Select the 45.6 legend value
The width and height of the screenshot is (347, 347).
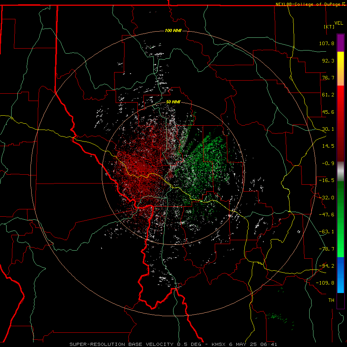tap(328, 112)
